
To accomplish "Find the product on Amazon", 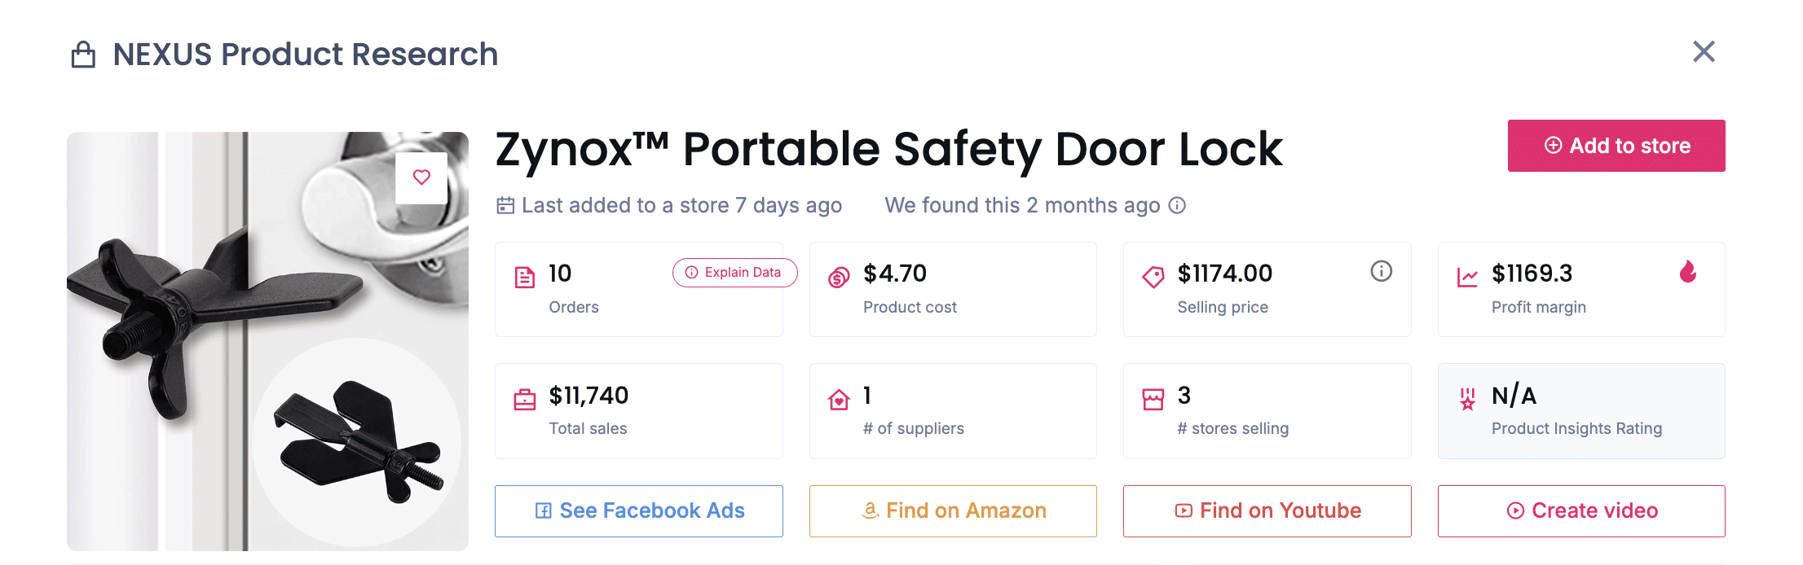I will point(952,510).
